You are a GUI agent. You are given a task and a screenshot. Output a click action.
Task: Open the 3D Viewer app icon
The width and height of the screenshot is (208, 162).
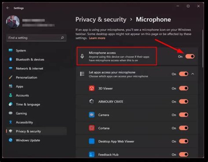[92, 88]
